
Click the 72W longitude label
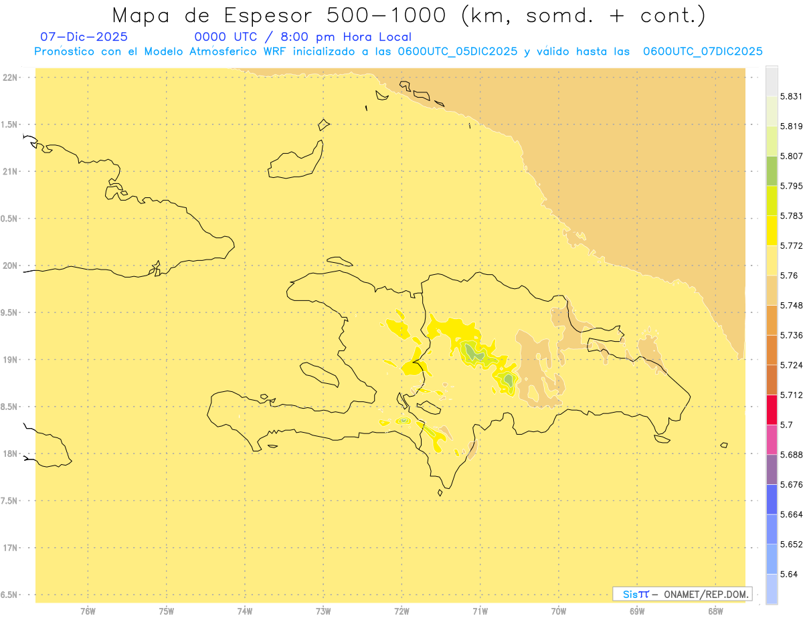tap(401, 611)
